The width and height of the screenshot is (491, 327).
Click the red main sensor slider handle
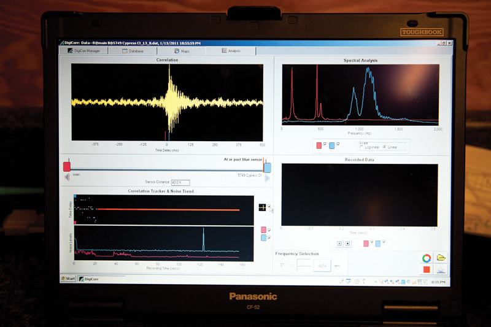coord(67,166)
